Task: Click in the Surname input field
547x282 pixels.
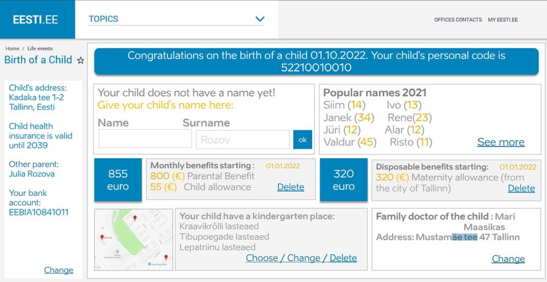Action: (242, 140)
